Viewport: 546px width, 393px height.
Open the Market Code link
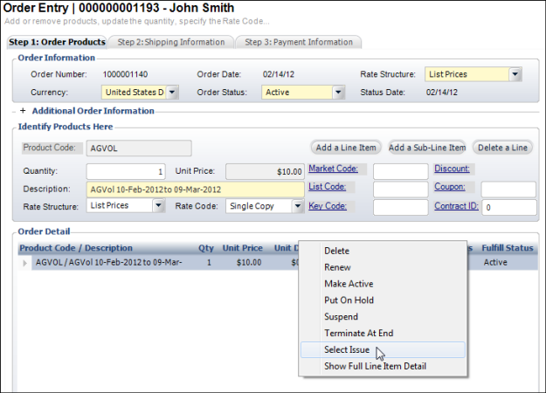tap(333, 169)
